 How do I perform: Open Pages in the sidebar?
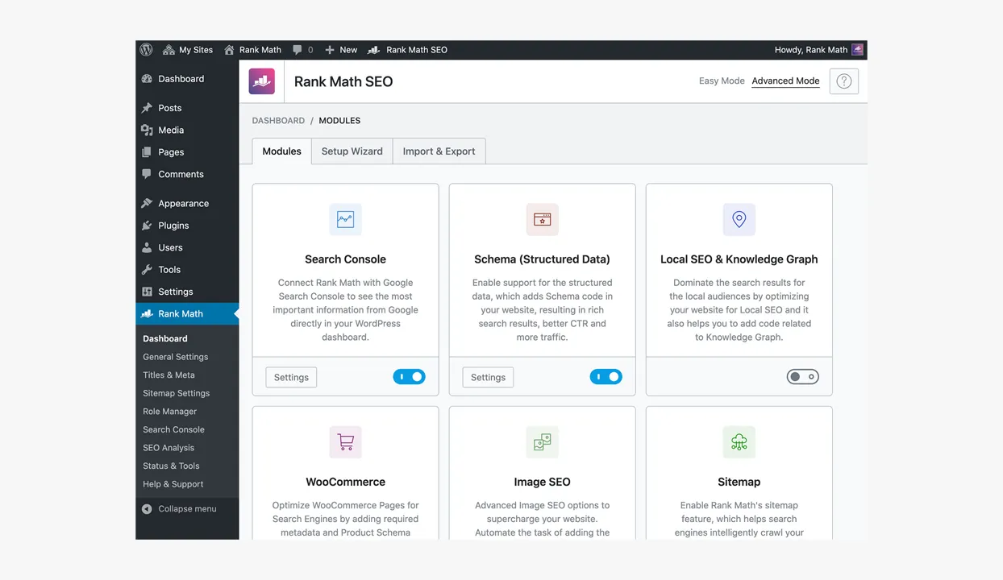click(187, 152)
